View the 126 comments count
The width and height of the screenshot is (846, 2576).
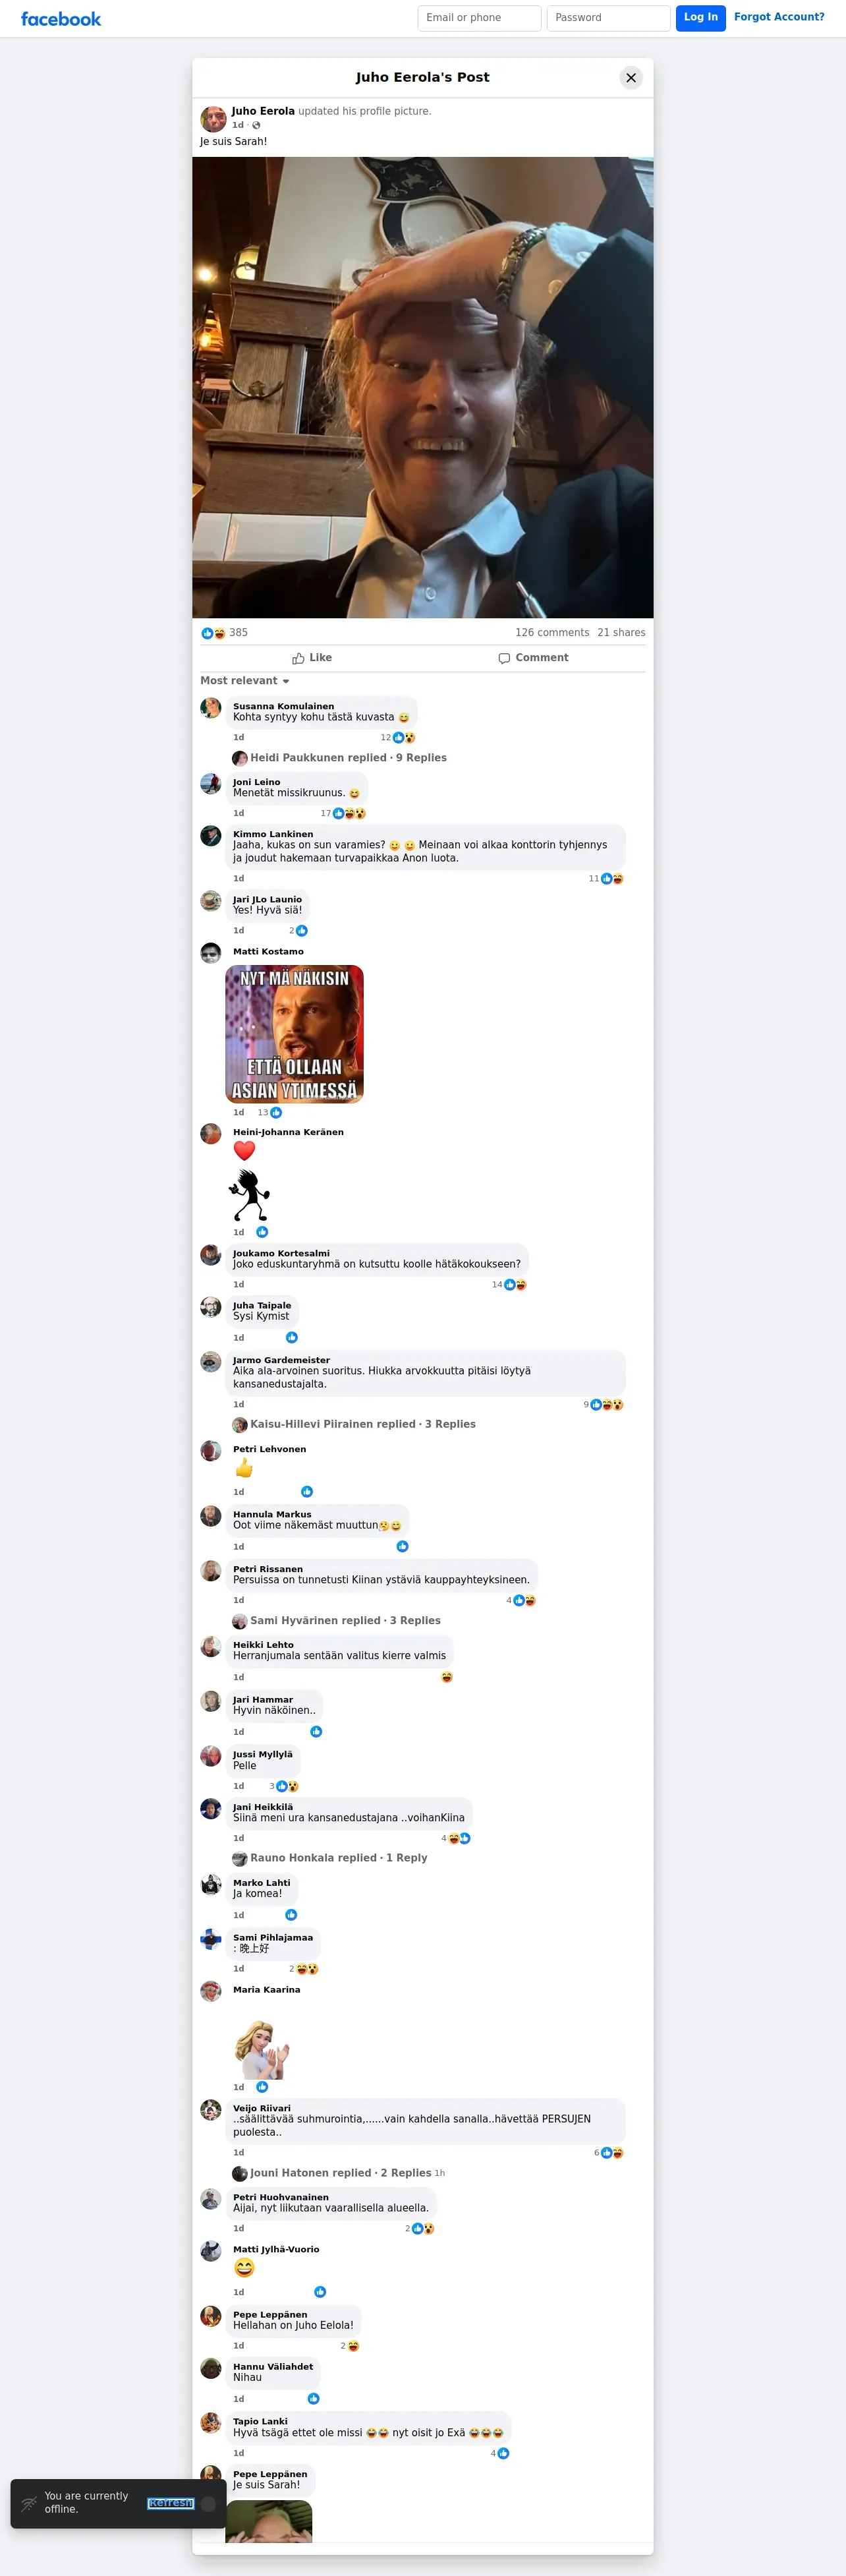tap(552, 633)
